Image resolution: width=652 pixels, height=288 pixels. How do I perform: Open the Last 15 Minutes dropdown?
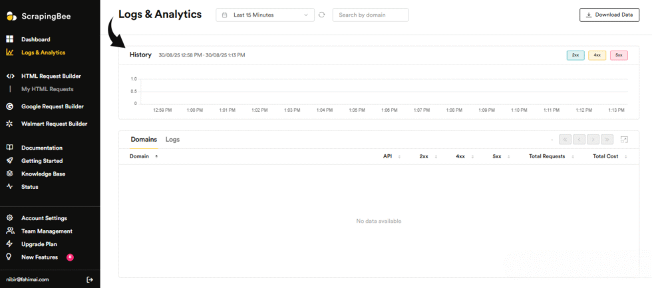point(265,15)
